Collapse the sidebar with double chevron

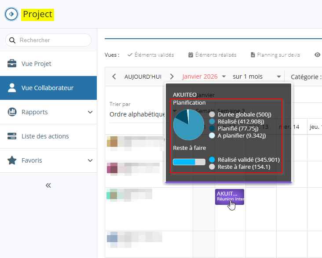click(48, 185)
